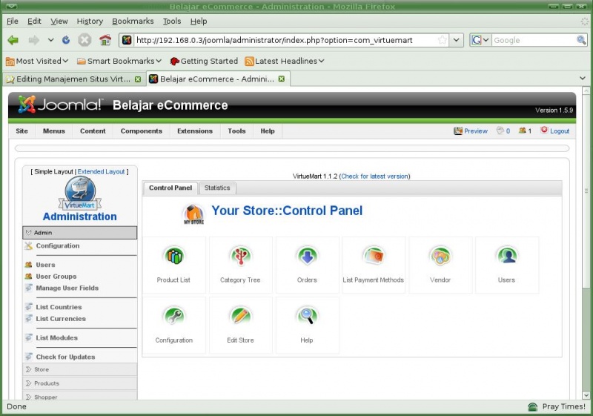Click the Extended Layout link

101,172
